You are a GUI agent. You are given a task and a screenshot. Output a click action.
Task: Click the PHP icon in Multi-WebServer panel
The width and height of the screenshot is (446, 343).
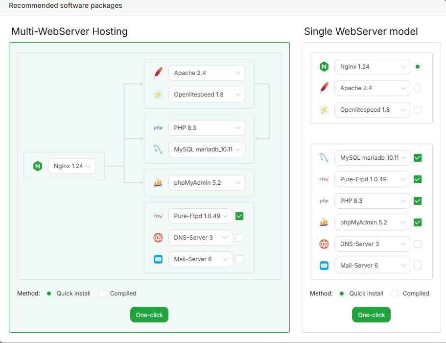pyautogui.click(x=158, y=128)
